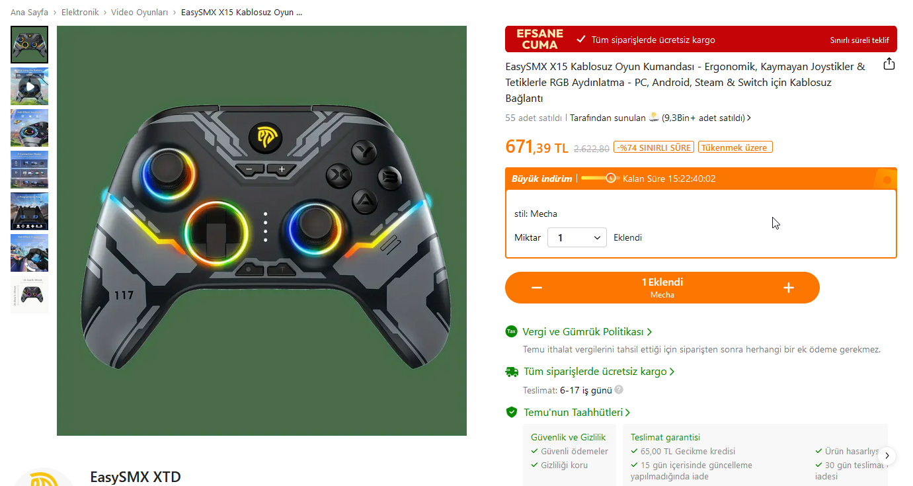Expand Tüm siparişlerde ücretsiz kargo info

[x=599, y=372]
